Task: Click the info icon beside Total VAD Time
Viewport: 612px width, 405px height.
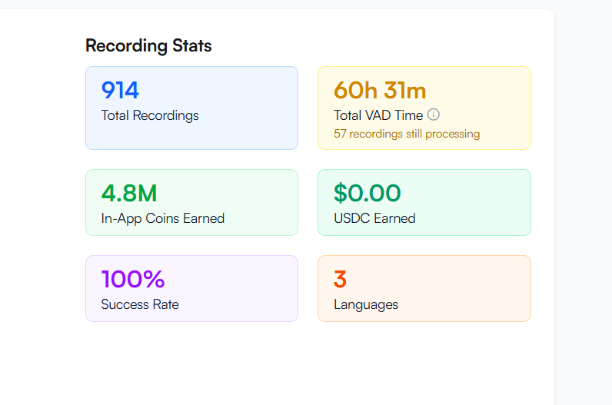Action: click(433, 115)
